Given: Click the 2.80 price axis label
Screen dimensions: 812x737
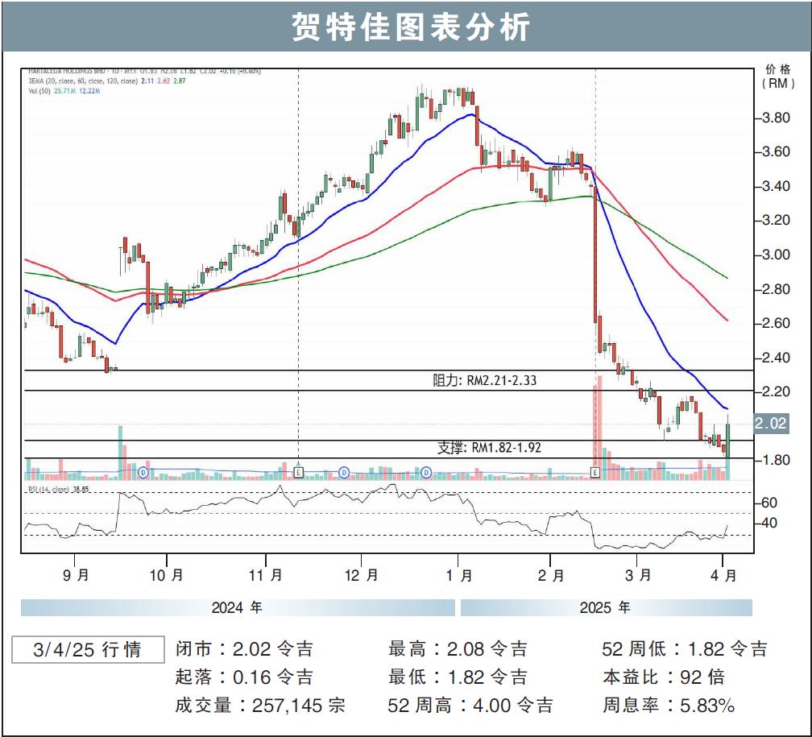Looking at the screenshot, I should point(776,289).
